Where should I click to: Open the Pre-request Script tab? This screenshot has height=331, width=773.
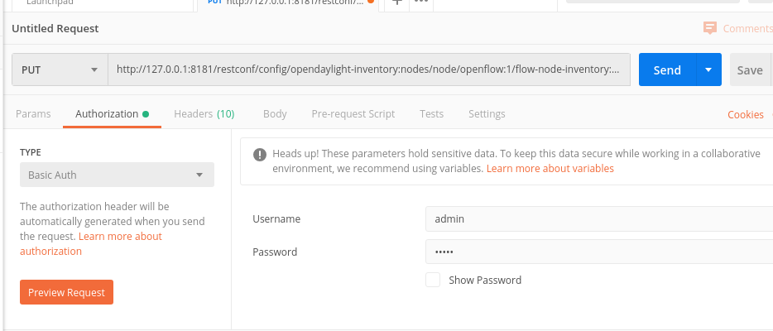pos(353,114)
